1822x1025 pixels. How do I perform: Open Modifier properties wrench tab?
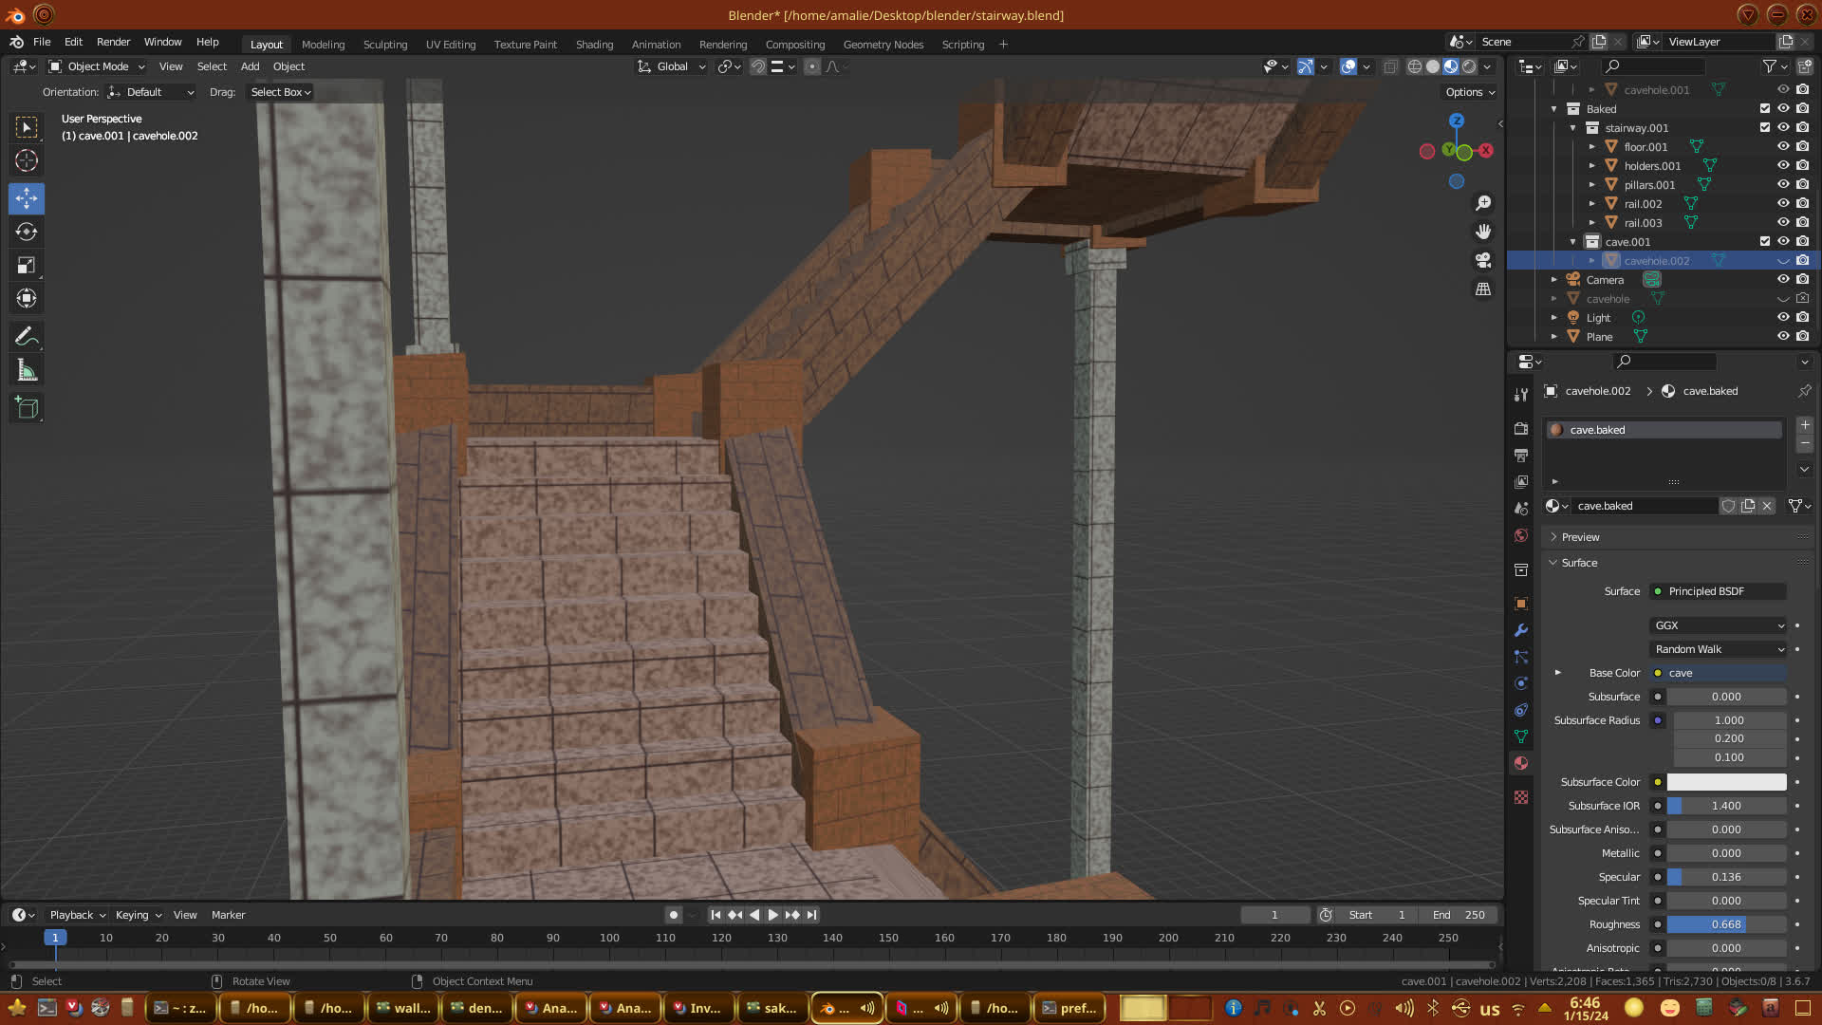(1521, 630)
